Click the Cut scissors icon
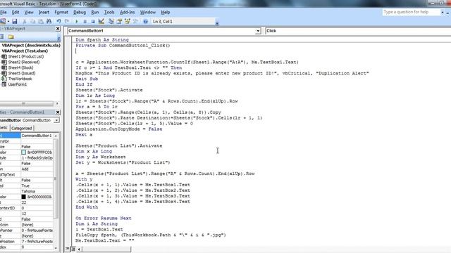 [x=25, y=21]
